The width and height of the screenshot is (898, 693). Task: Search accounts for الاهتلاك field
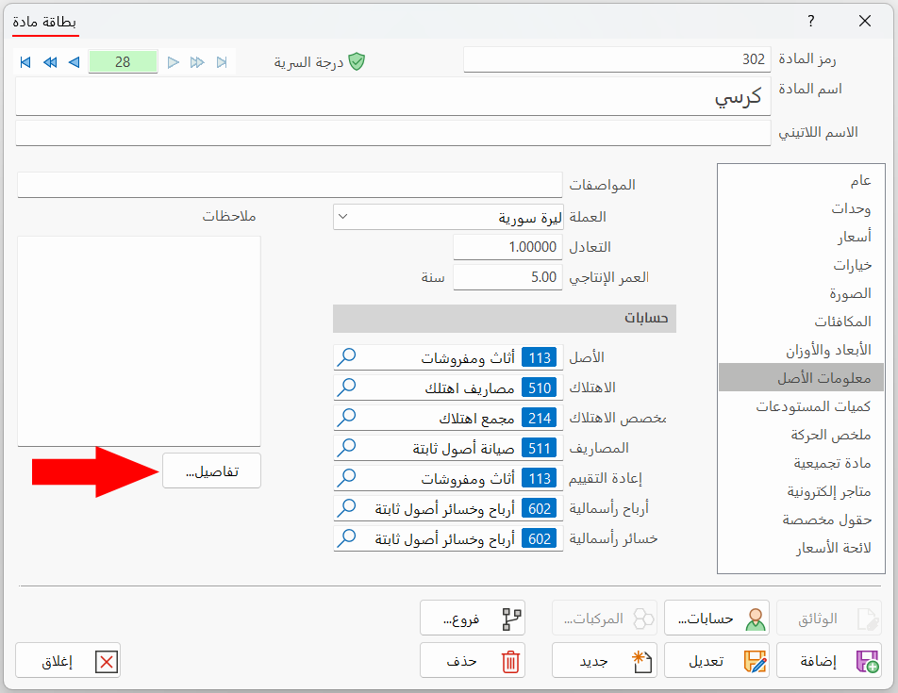point(346,388)
